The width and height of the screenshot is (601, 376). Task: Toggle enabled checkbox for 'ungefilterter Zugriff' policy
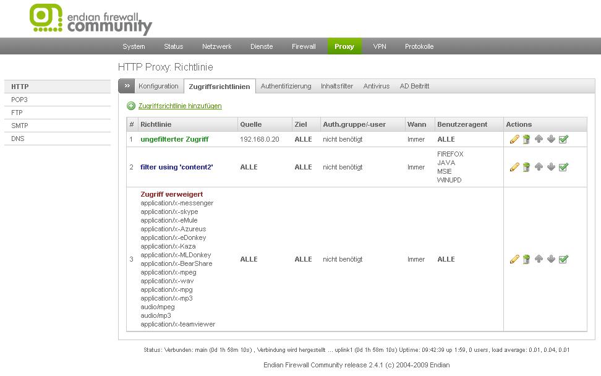click(563, 140)
